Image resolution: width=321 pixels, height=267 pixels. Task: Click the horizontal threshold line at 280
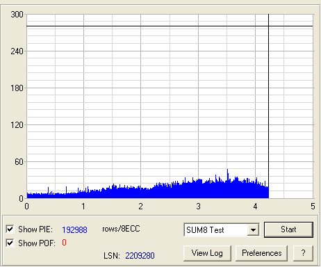tap(170, 26)
